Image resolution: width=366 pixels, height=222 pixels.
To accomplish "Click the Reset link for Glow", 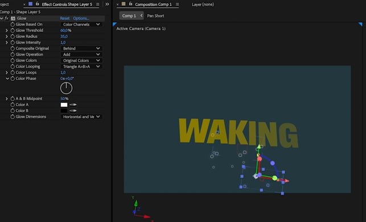I will [x=65, y=18].
